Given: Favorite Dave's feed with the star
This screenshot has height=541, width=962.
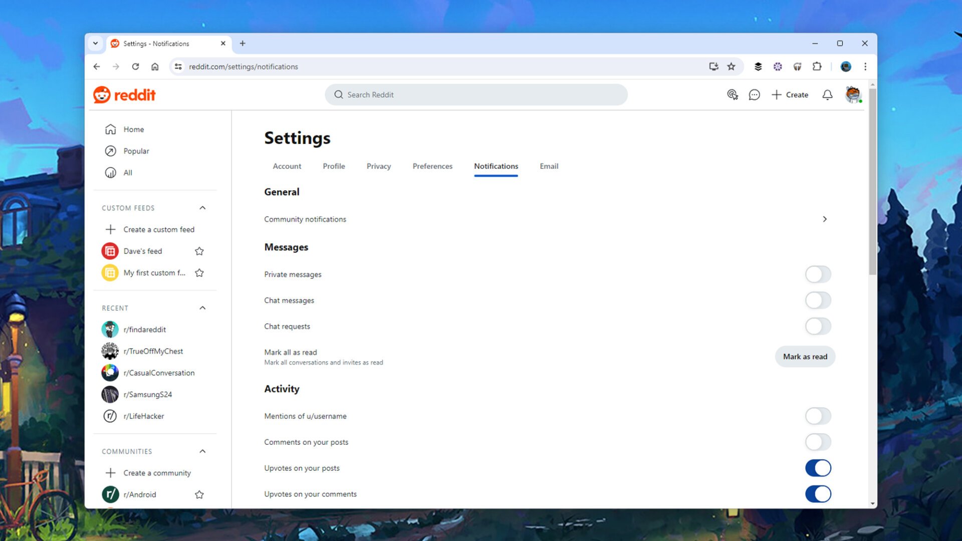Looking at the screenshot, I should pyautogui.click(x=199, y=251).
